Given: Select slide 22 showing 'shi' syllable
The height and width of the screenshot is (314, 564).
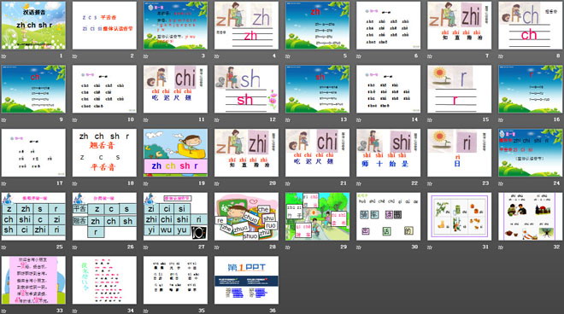Looking at the screenshot, I should pos(389,153).
